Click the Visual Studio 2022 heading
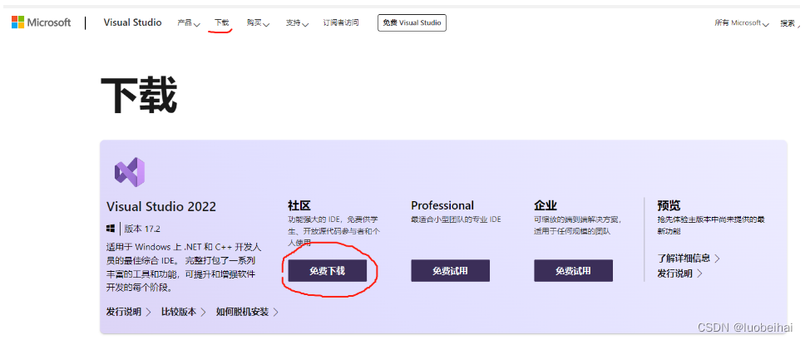805x340 pixels. 161,207
